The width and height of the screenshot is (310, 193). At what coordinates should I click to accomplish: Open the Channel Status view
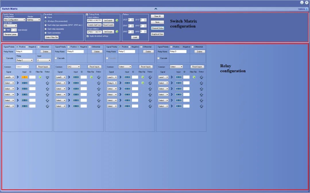pos(157,28)
